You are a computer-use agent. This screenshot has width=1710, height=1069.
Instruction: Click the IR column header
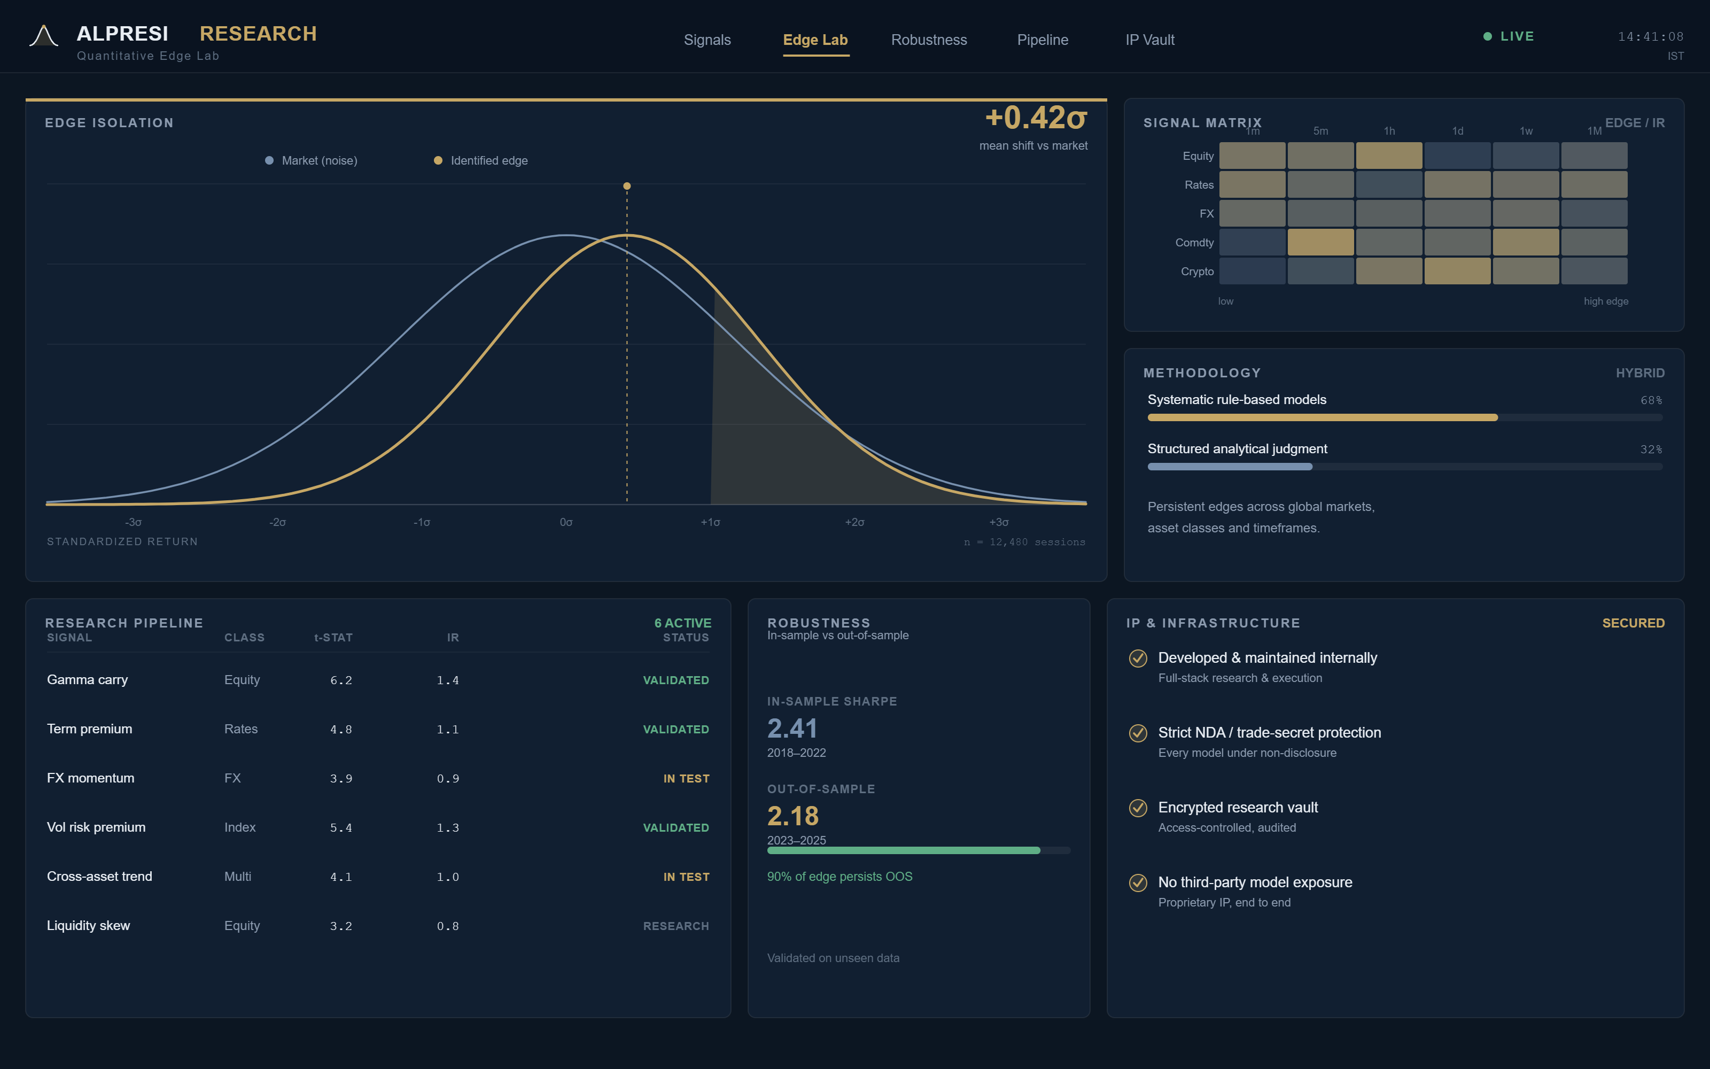pyautogui.click(x=453, y=638)
